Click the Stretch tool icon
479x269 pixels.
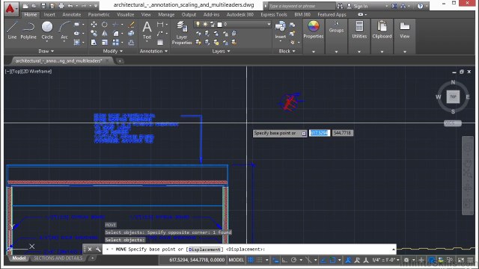click(x=94, y=43)
